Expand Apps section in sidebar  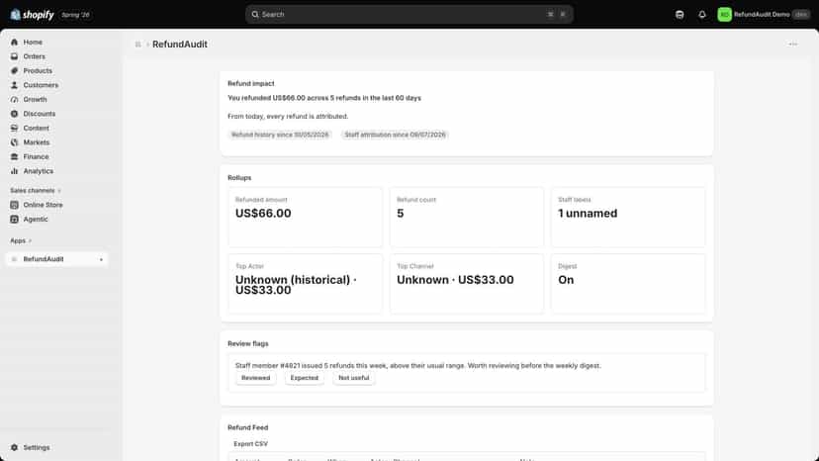(x=21, y=240)
